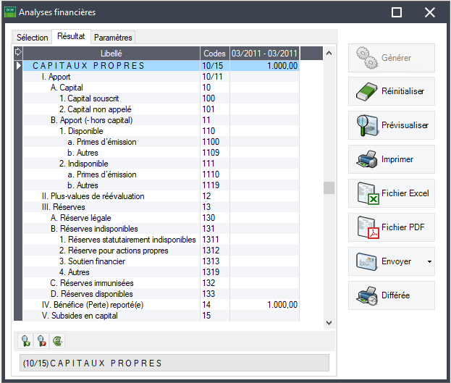Click the Libellé column header
Screen dimensions: 451x383
point(112,54)
